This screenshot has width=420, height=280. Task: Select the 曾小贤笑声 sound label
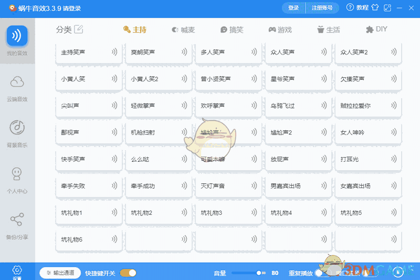pos(216,79)
